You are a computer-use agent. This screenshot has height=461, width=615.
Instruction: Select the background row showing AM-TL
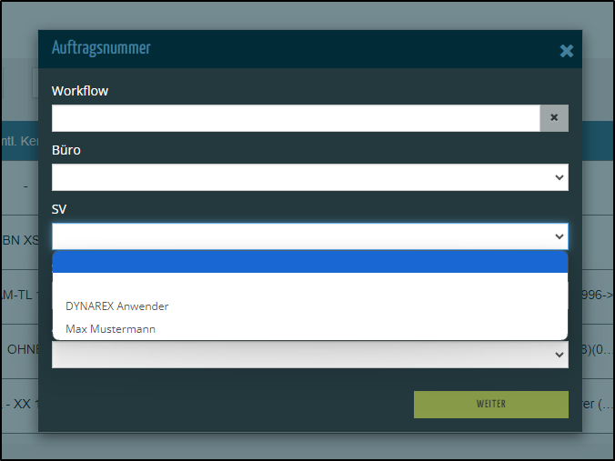(18, 295)
